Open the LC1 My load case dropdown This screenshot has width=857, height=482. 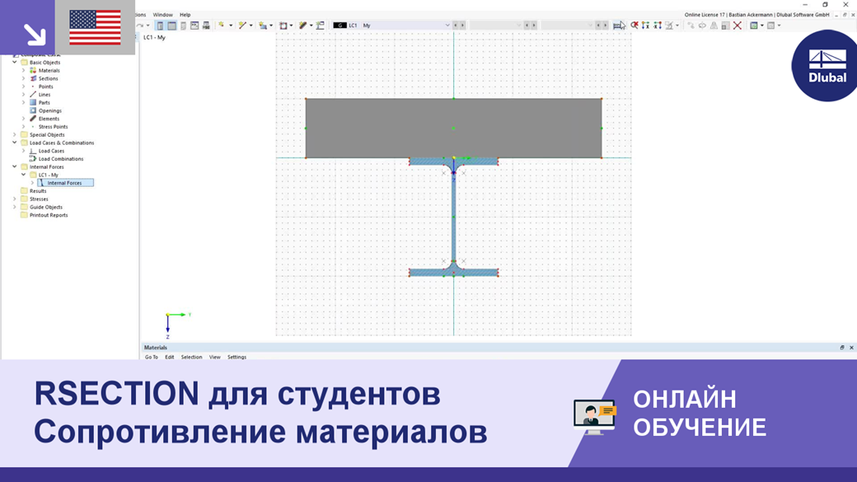(447, 26)
